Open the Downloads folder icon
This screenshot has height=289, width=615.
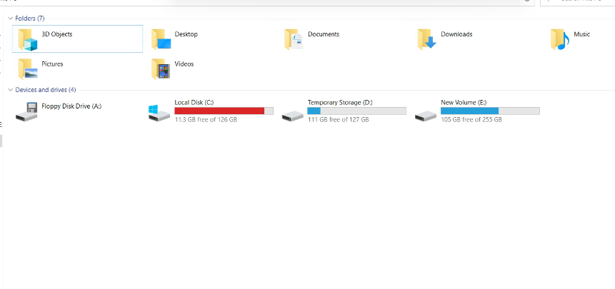pyautogui.click(x=426, y=39)
